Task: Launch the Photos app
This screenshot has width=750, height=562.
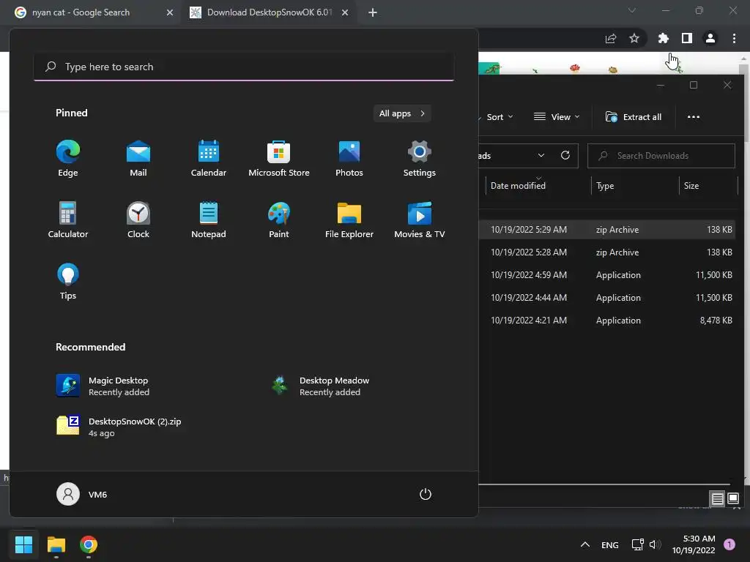Action: coord(349,159)
